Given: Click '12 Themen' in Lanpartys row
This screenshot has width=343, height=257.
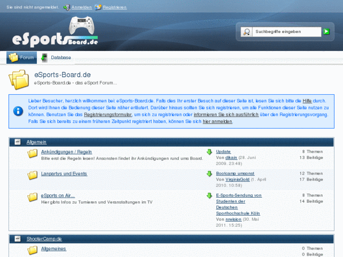Looking at the screenshot, I should [x=311, y=174].
